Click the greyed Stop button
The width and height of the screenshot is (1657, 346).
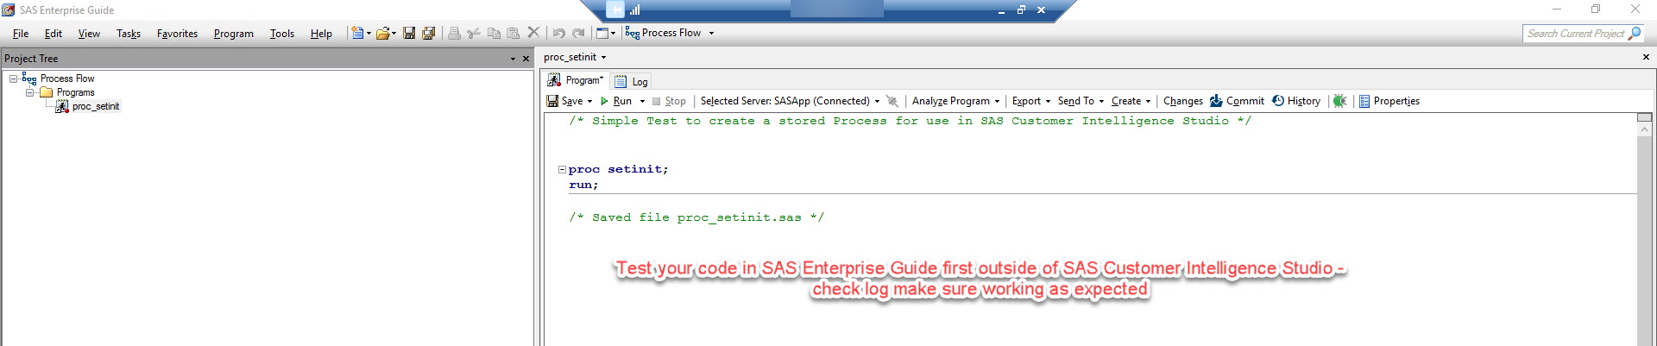click(x=669, y=101)
